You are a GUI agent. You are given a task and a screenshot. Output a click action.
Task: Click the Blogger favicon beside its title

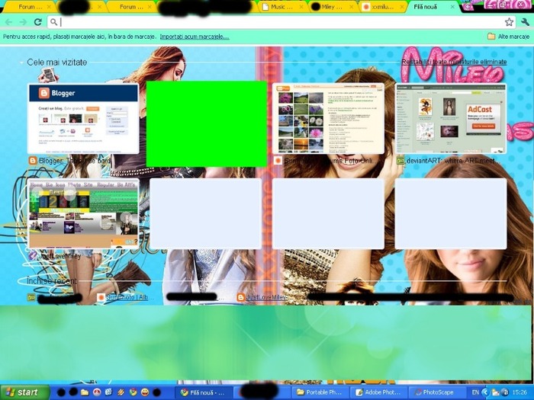point(33,161)
